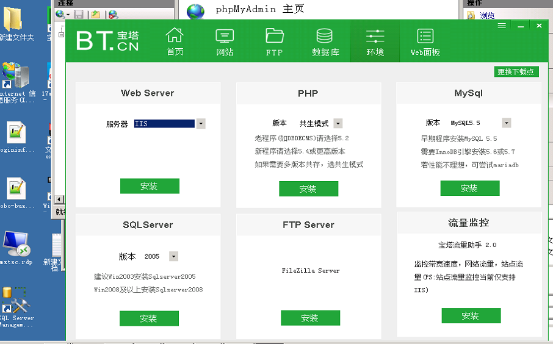
Task: Expand the SQLServer 2005 version dropdown
Action: [173, 256]
